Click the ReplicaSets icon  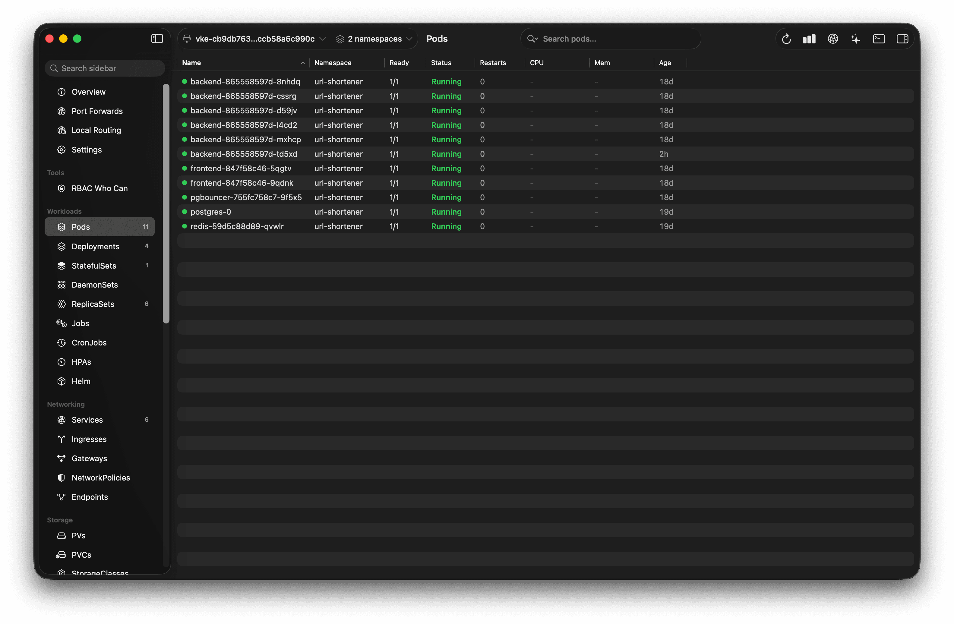(61, 304)
